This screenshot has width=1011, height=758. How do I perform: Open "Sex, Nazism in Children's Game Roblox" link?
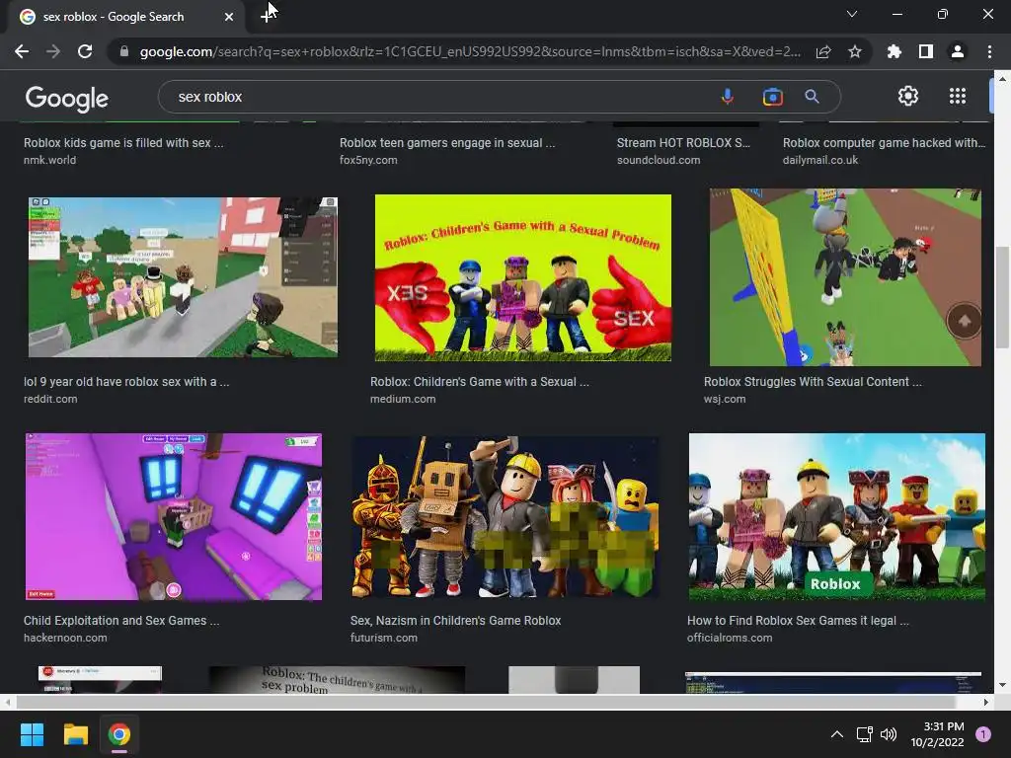tap(455, 621)
